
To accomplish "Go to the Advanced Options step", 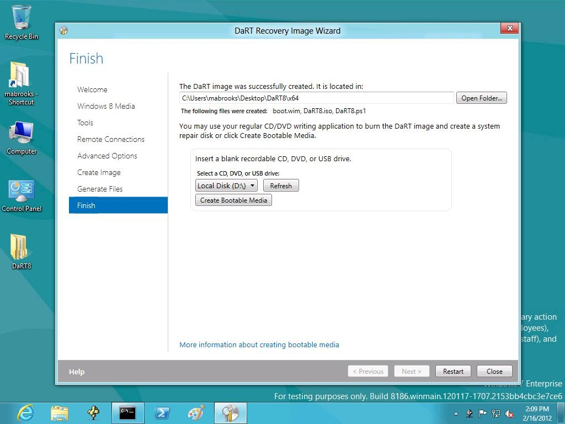I will tap(107, 156).
